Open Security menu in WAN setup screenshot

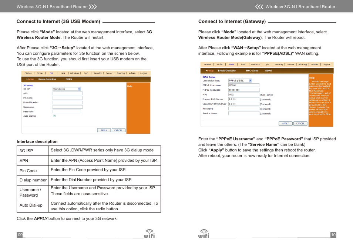[279, 64]
